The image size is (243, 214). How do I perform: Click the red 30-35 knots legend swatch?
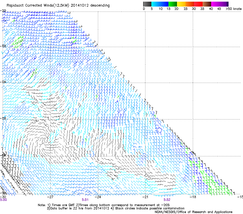click(x=198, y=4)
